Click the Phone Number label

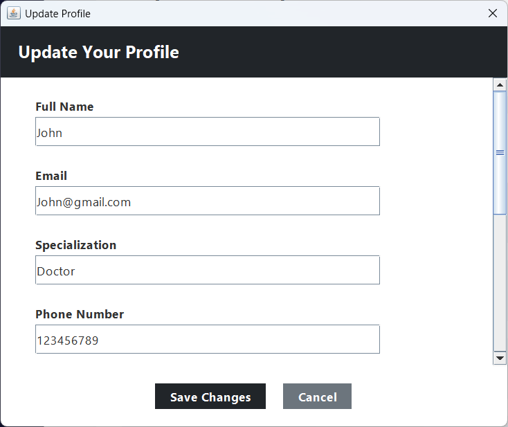point(80,314)
